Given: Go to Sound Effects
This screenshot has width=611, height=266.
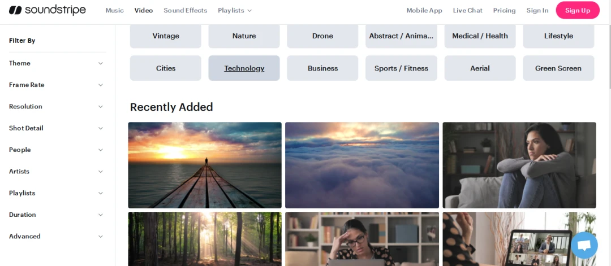Looking at the screenshot, I should click(185, 11).
